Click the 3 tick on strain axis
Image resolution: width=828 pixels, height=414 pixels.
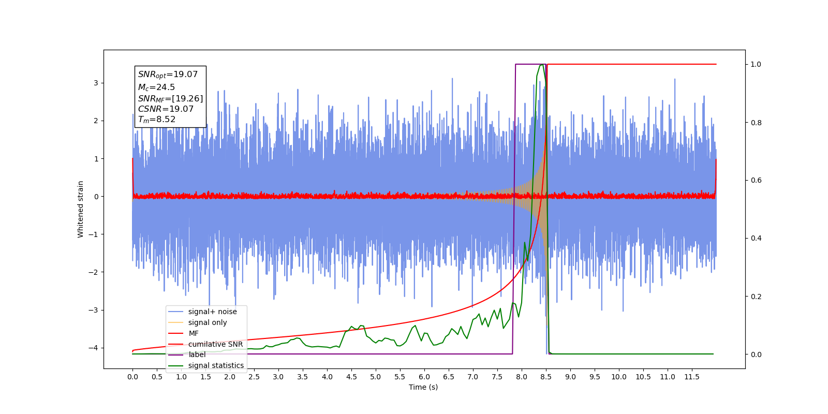pos(96,83)
